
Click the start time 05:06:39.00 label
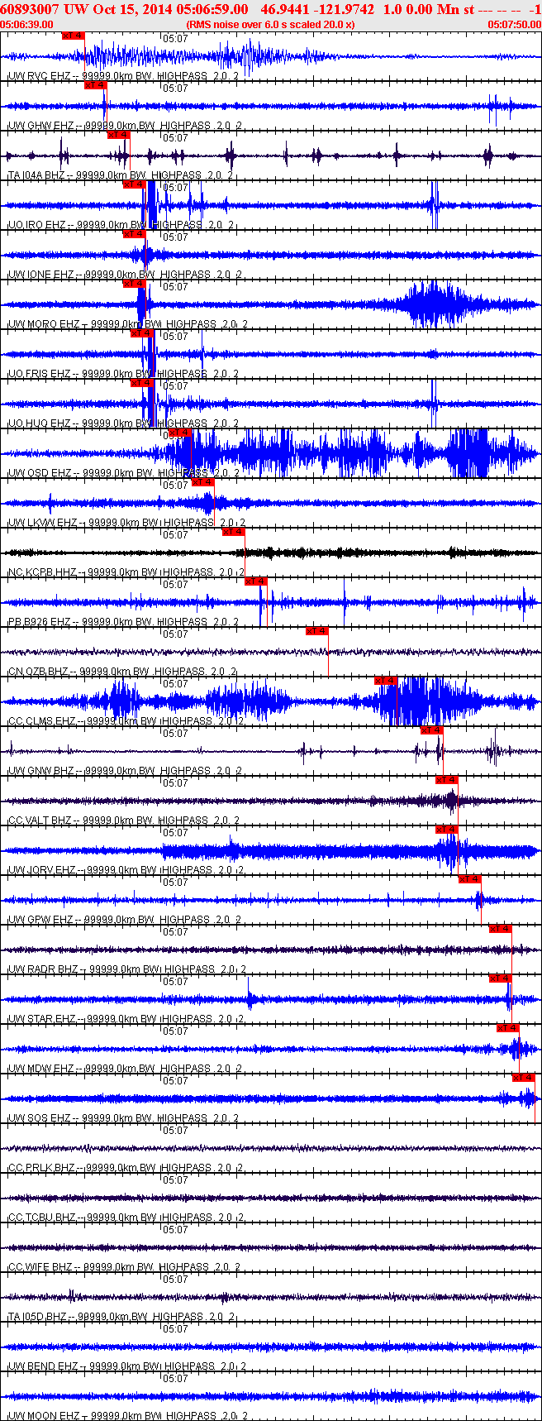pyautogui.click(x=27, y=25)
